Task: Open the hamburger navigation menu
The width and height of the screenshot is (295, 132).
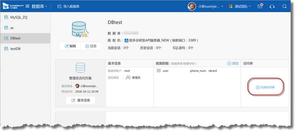Action: click(x=27, y=6)
